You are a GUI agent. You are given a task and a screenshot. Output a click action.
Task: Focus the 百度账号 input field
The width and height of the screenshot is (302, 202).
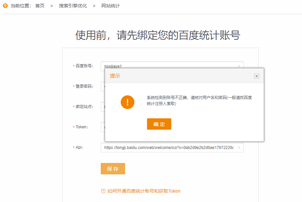[172, 65]
